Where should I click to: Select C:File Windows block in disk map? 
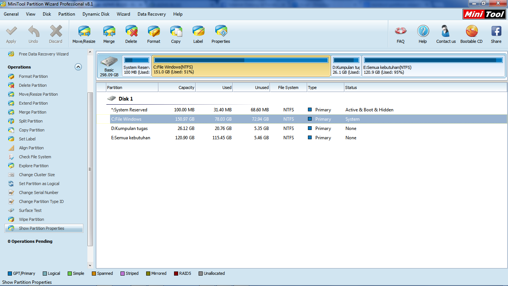coord(241,66)
